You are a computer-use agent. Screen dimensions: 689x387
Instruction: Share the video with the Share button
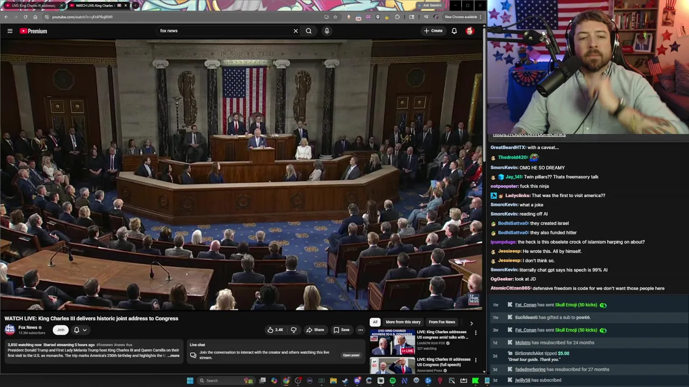315,330
